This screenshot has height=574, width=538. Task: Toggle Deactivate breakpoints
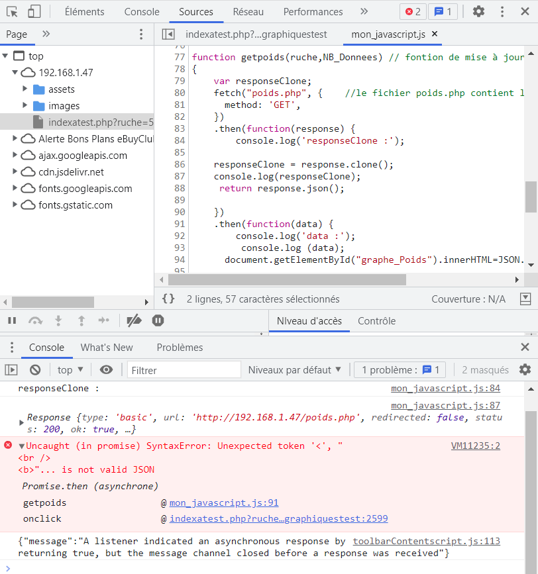[134, 320]
